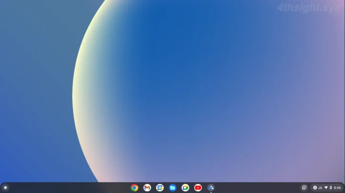
Task: Open the Files app
Action: 172,188
